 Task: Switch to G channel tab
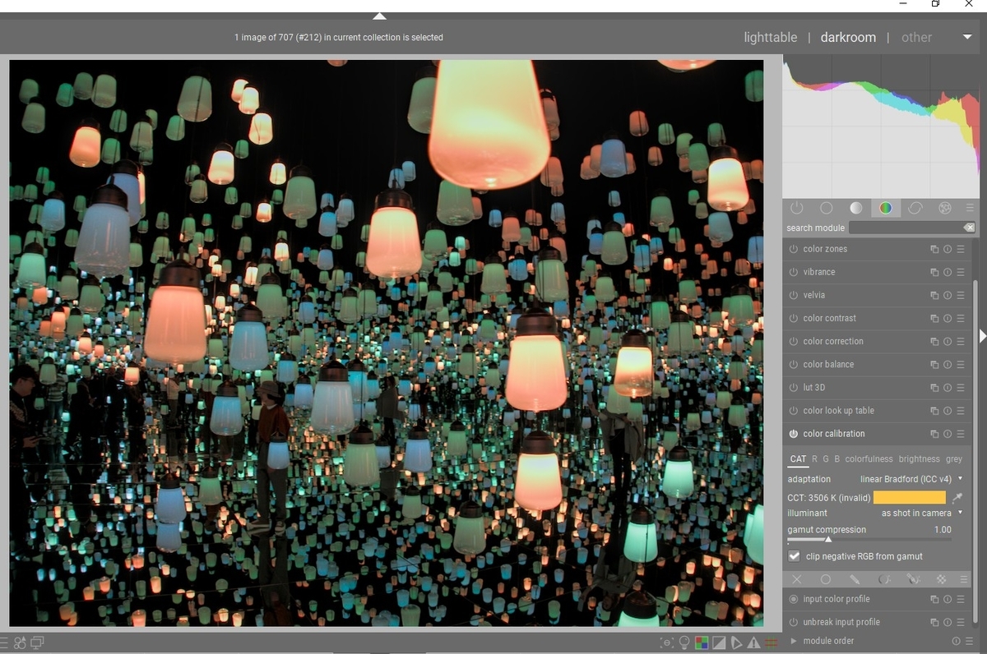826,459
